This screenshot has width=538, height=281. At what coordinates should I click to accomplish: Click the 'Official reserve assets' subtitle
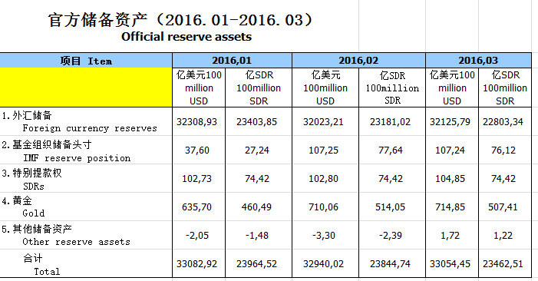pyautogui.click(x=186, y=37)
